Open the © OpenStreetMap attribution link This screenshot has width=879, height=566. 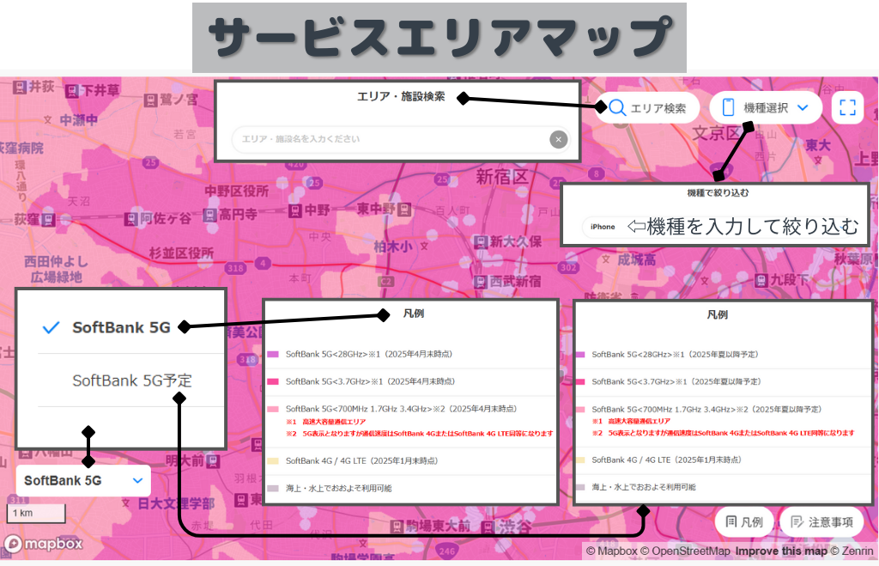[685, 551]
